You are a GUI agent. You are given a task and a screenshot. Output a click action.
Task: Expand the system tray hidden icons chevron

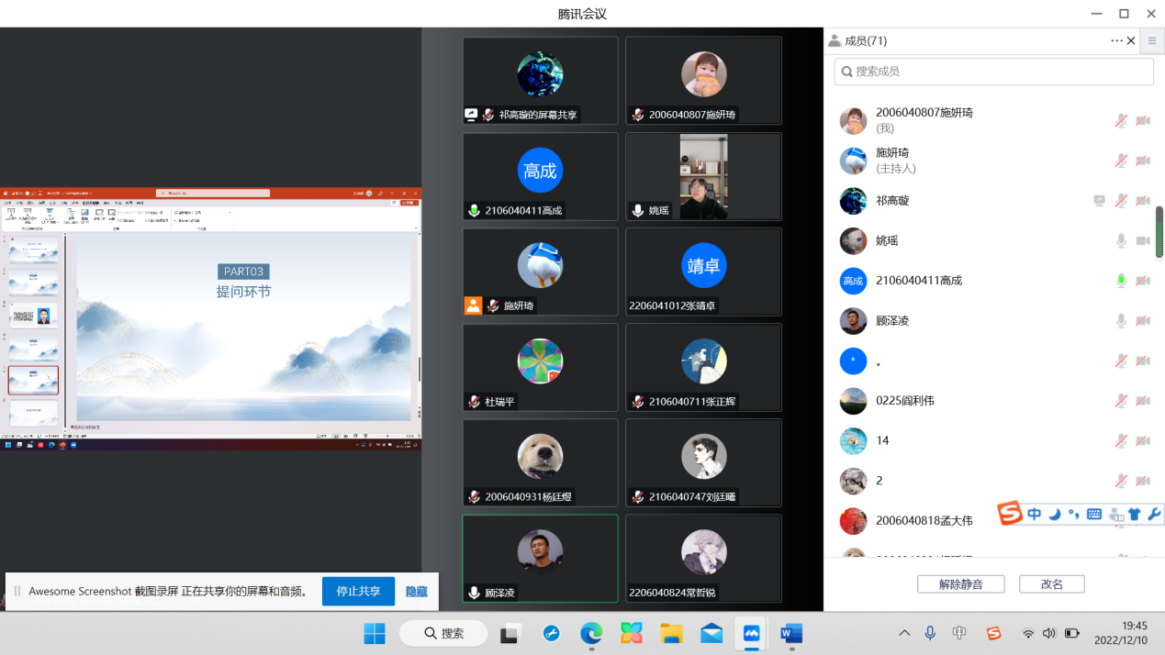[904, 633]
